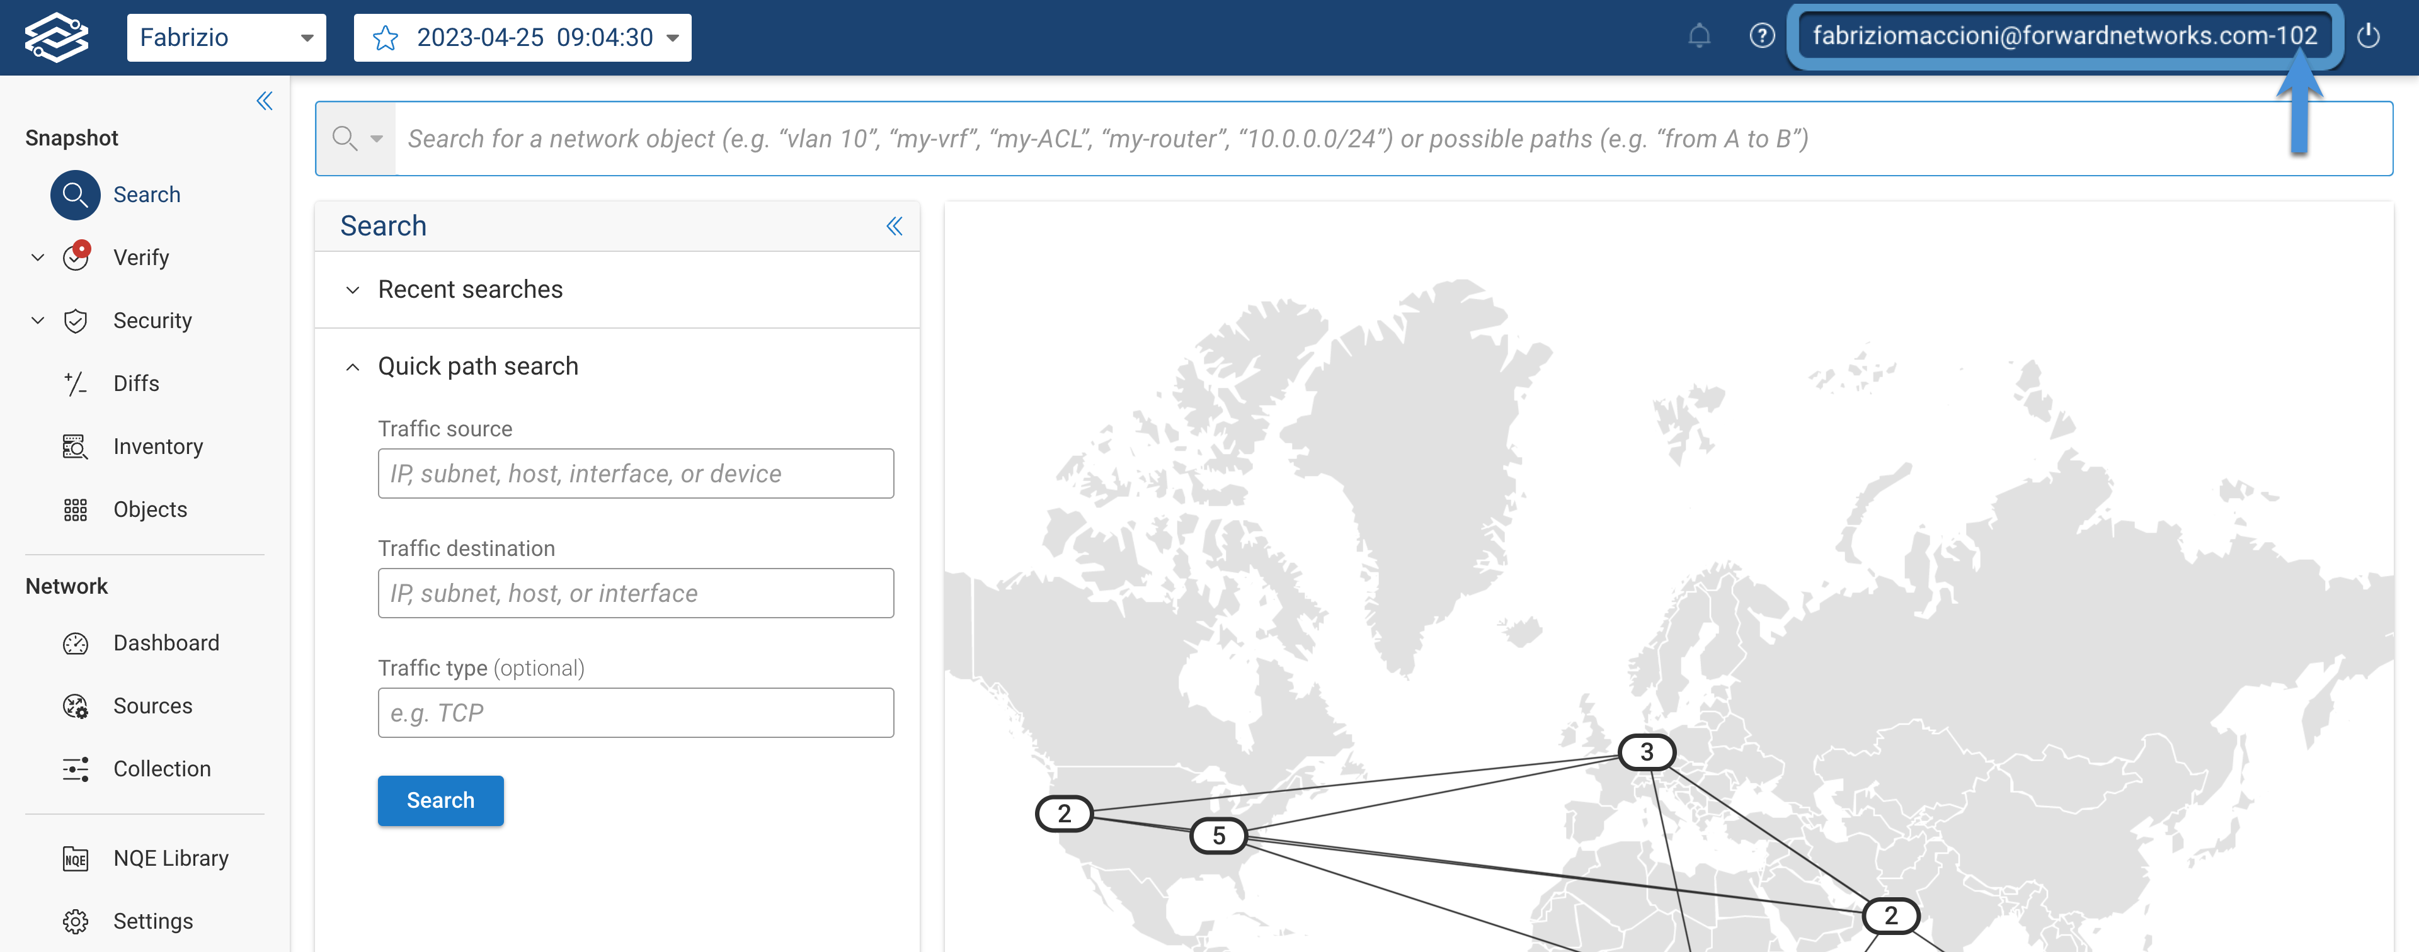Open NQE Library from sidebar
Viewport: 2419px width, 952px height.
(x=170, y=858)
